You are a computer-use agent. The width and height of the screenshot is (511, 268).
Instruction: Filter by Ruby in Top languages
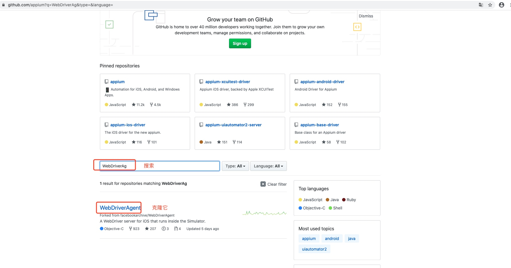coord(349,200)
